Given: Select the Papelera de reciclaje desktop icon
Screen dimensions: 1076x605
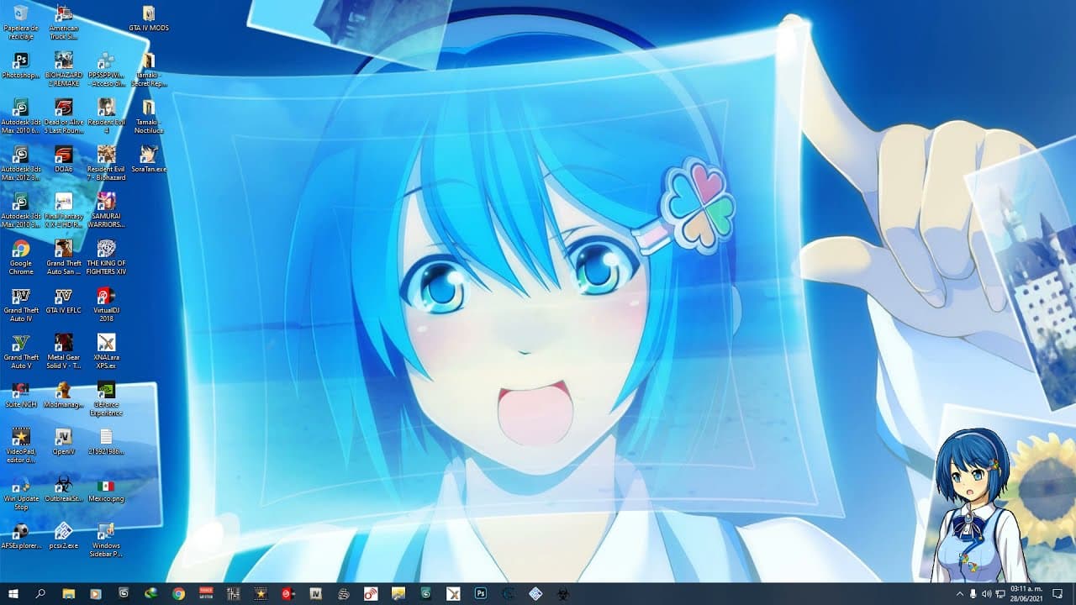Looking at the screenshot, I should tap(21, 23).
